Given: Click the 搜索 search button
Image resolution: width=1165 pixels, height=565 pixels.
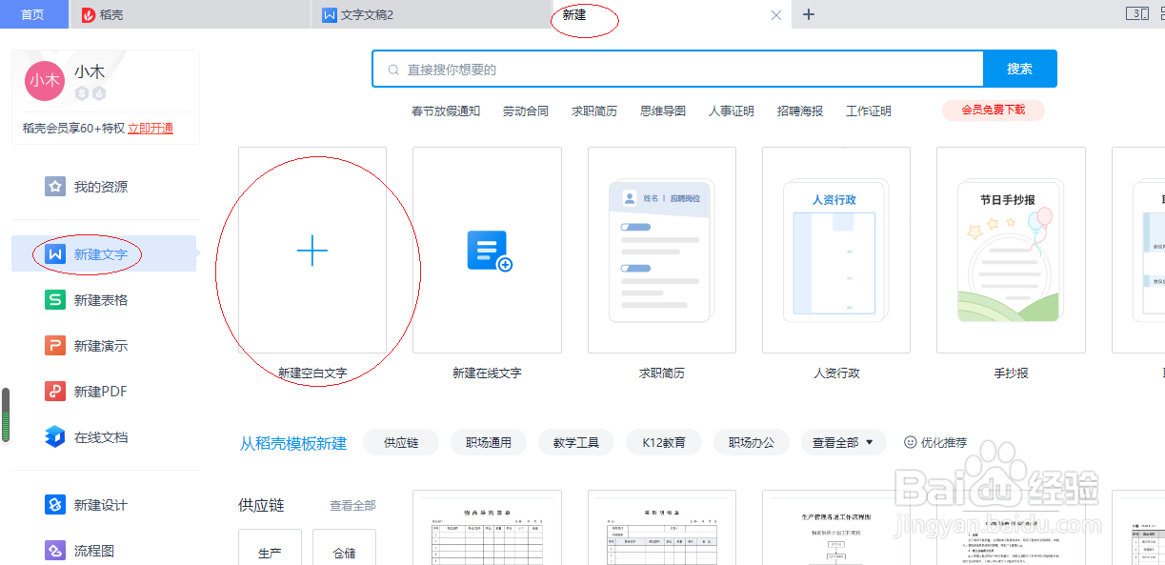Looking at the screenshot, I should coord(1019,68).
